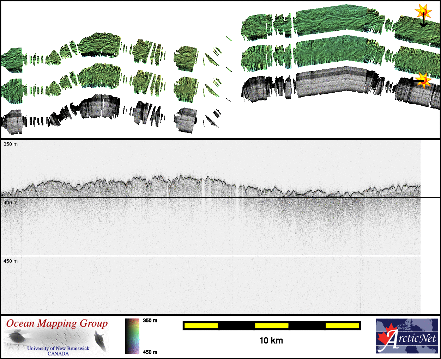
Task: Click the University of New Brunswick Canada text
Action: 58,351
